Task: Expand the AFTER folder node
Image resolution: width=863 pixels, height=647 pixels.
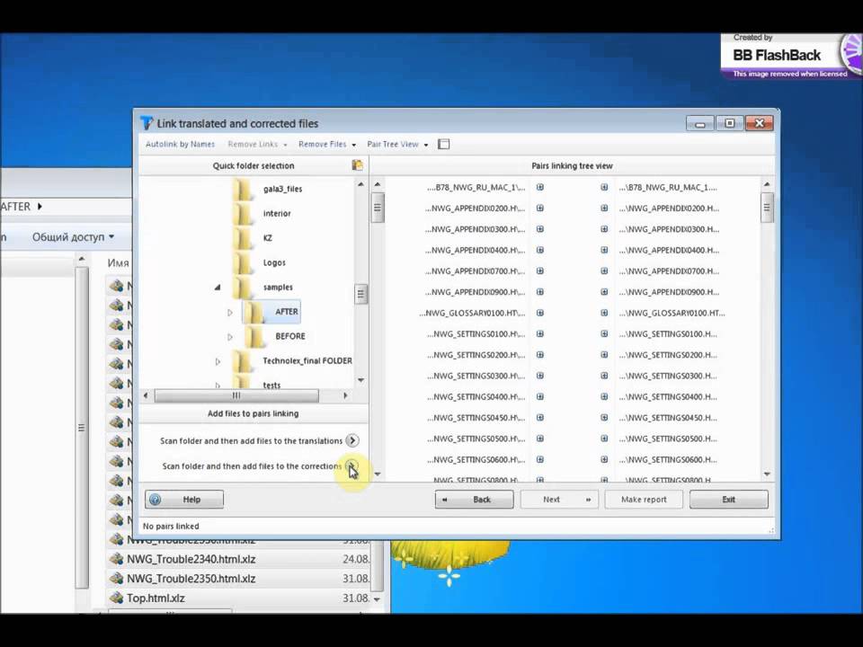Action: [x=230, y=312]
